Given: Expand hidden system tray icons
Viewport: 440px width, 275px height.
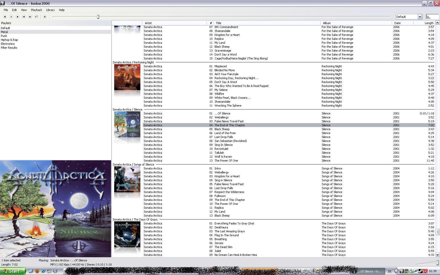Looking at the screenshot, I should 397,271.
